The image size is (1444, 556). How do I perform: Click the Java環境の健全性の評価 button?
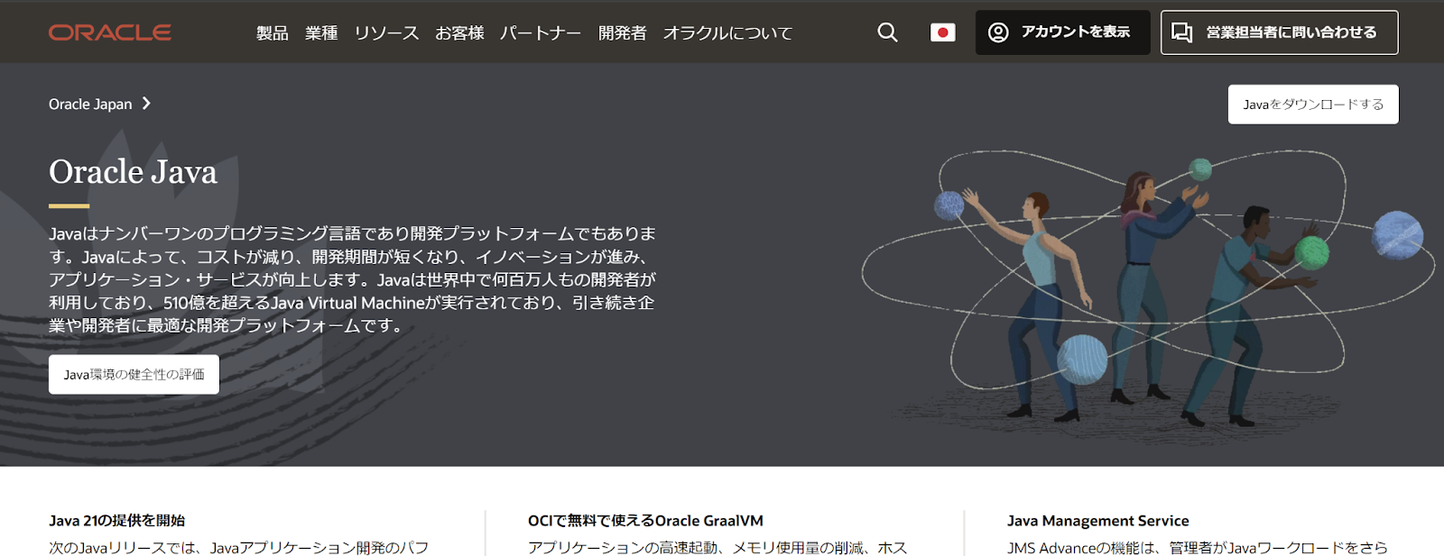134,375
